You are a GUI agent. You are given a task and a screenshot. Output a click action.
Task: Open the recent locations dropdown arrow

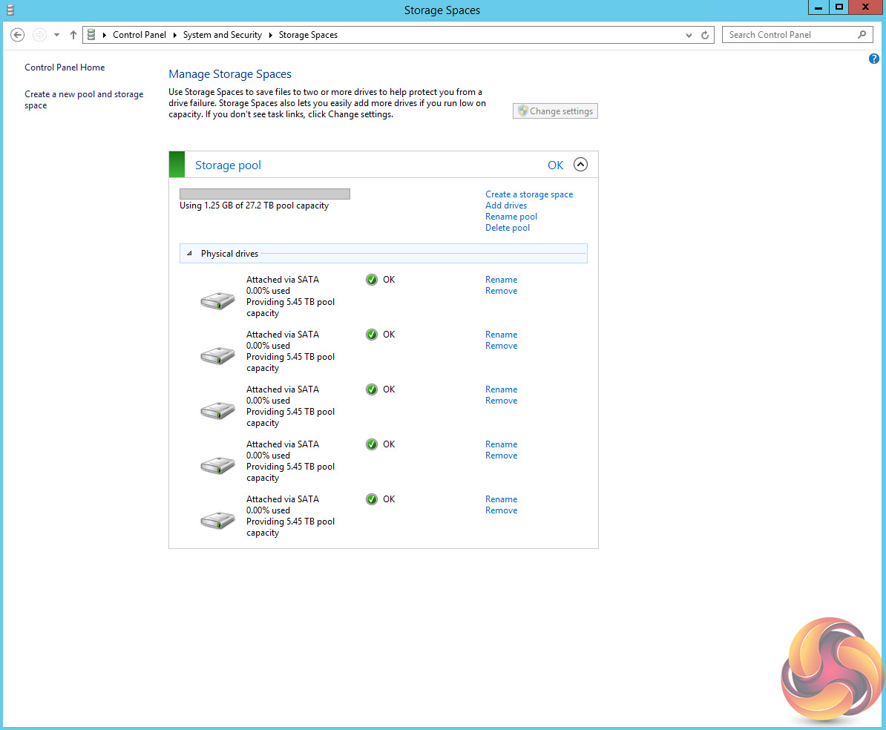[x=56, y=35]
